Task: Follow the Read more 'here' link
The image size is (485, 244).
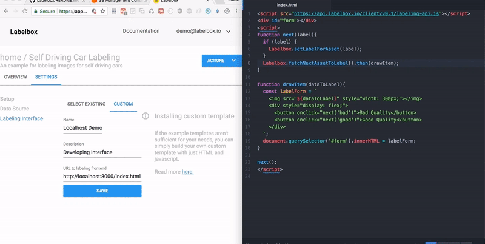Action: click(x=187, y=172)
